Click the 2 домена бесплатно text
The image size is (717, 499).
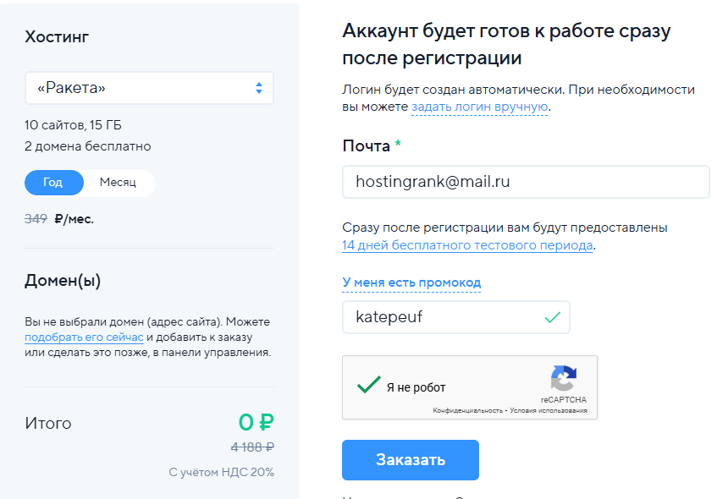[x=88, y=146]
